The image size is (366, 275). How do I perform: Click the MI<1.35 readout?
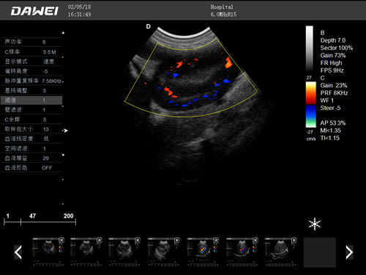tap(331, 131)
